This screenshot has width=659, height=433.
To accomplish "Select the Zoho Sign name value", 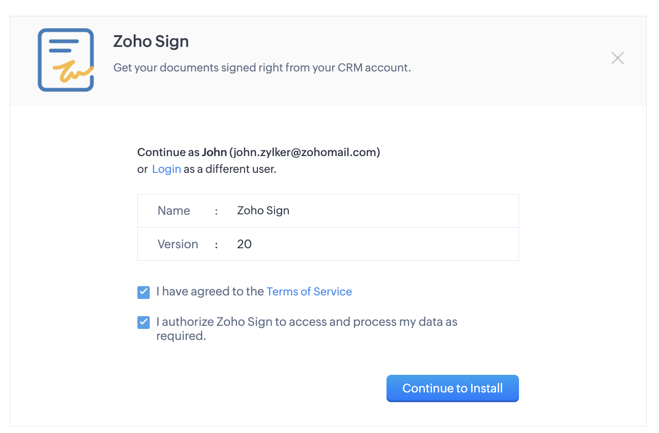I will pos(263,211).
